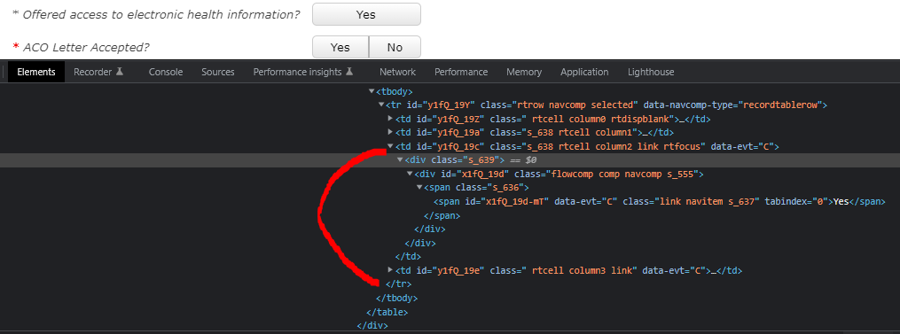Image resolution: width=900 pixels, height=334 pixels.
Task: Switch to the Recorder tab
Action: tap(98, 72)
